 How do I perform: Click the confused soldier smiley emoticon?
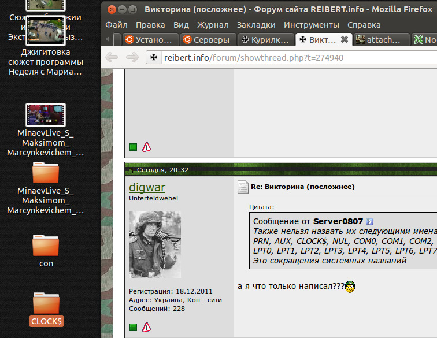click(350, 287)
